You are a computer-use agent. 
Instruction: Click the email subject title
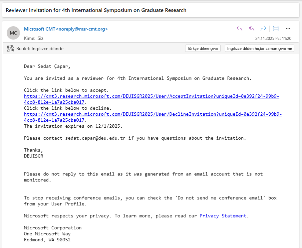tap(96, 10)
